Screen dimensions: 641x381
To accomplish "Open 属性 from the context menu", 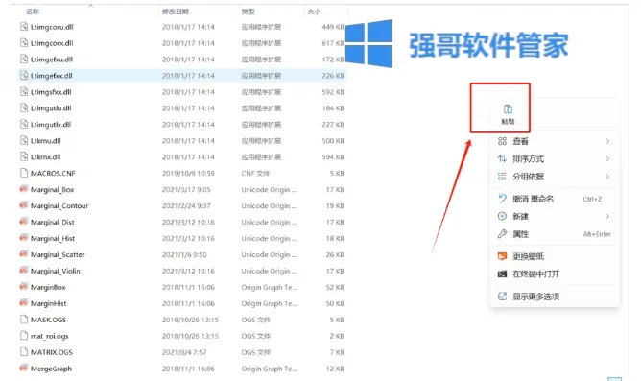I will [x=555, y=234].
